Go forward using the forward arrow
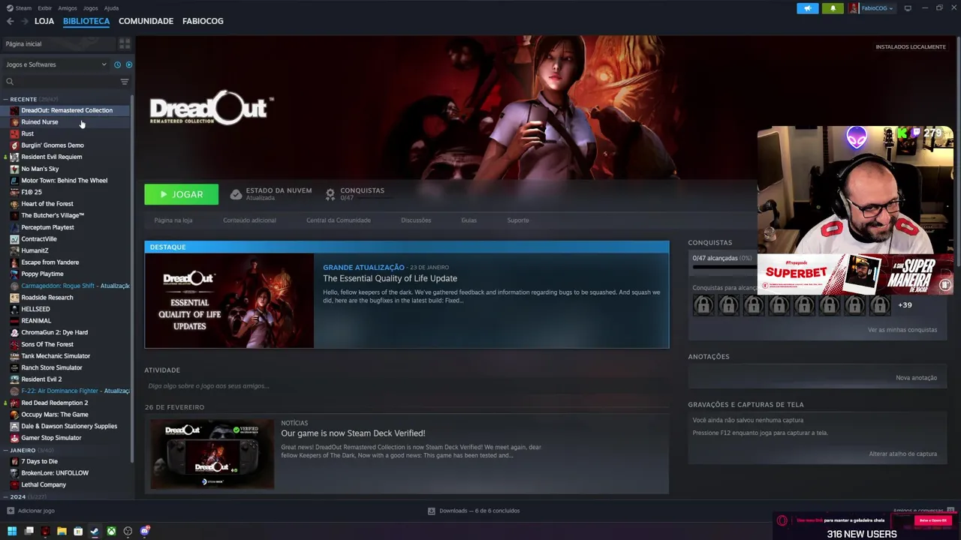 tap(24, 21)
